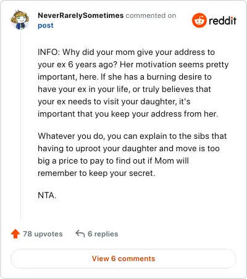Click the line ending "address from her."
Screen dimensions: 247x279
click(x=128, y=114)
